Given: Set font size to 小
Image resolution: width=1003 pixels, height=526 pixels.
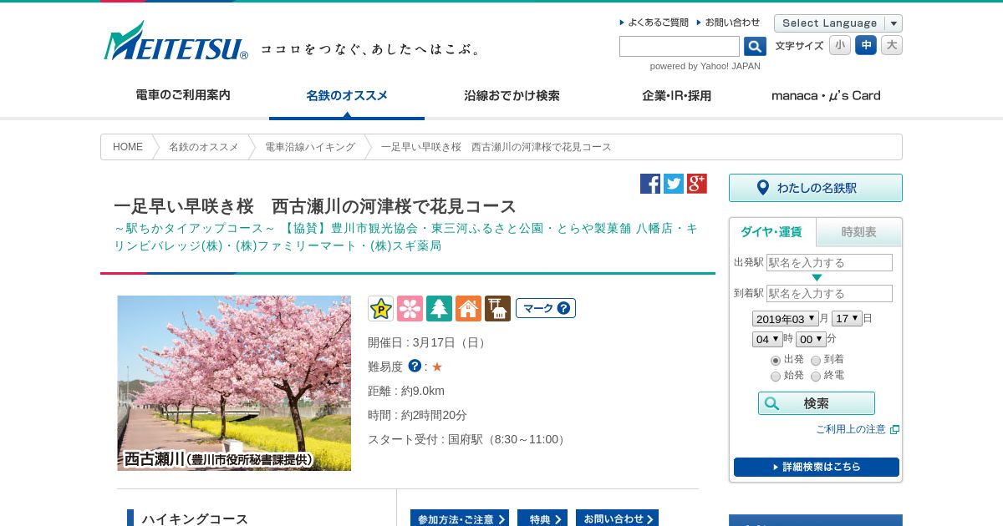Looking at the screenshot, I should pyautogui.click(x=840, y=45).
